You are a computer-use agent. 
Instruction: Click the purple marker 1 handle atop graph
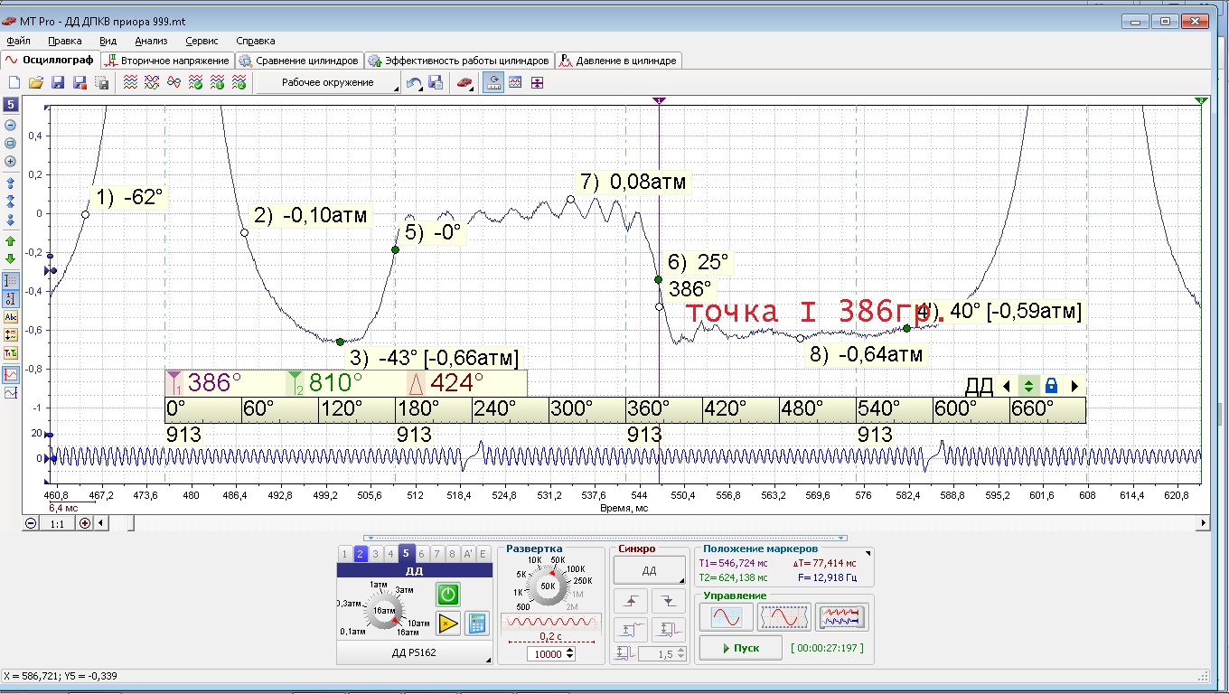click(x=659, y=100)
